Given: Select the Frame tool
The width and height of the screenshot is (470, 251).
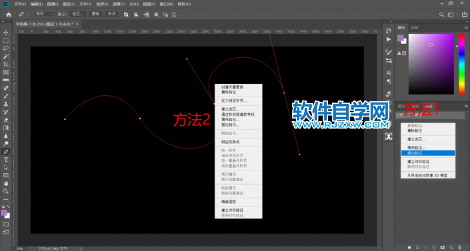Looking at the screenshot, I should [x=6, y=72].
